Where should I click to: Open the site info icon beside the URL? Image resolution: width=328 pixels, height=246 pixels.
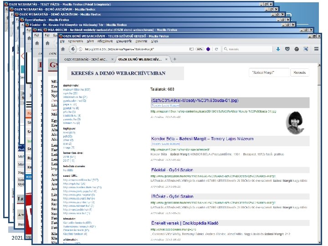[80, 49]
